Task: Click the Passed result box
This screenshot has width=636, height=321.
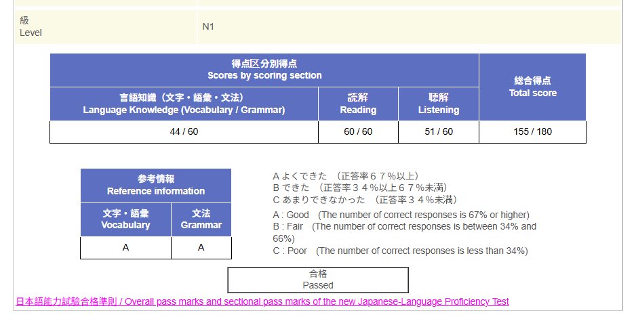Action: tap(318, 280)
